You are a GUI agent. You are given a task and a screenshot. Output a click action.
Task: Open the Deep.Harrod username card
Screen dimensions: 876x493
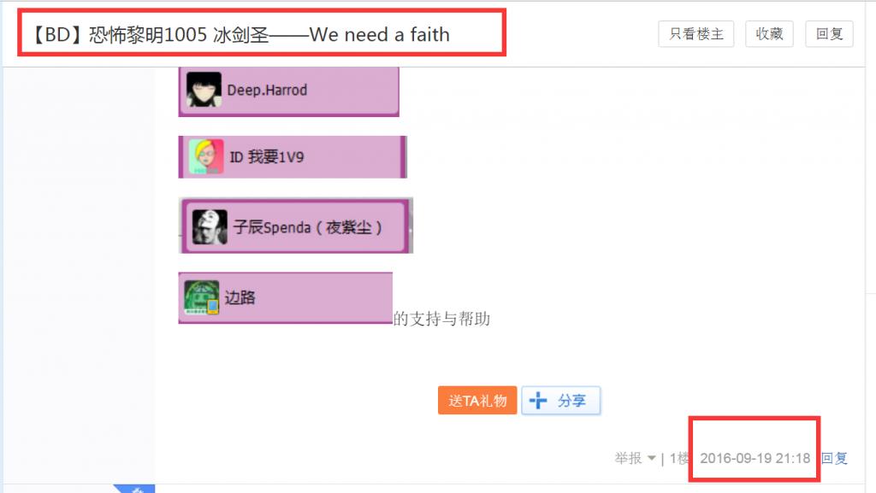tap(289, 91)
